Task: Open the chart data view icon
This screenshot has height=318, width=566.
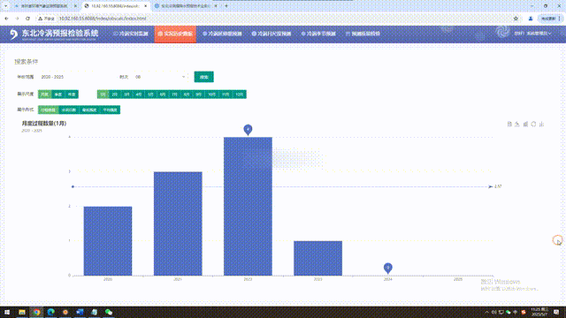Action: tap(509, 124)
